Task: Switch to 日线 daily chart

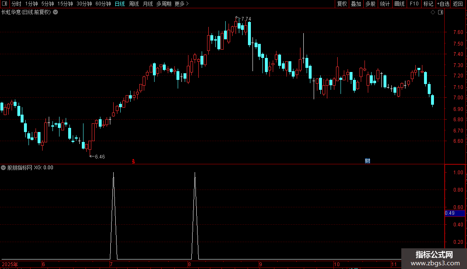Action: pos(120,4)
